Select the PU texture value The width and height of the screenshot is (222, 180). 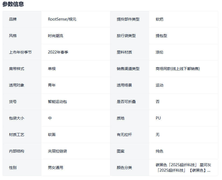click(x=158, y=118)
